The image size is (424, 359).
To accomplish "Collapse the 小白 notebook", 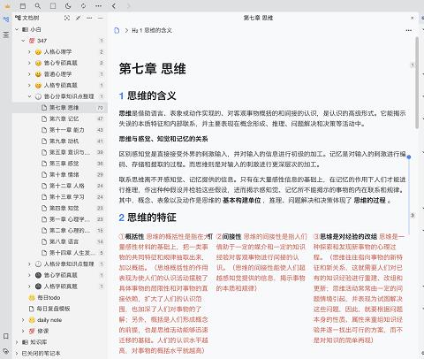I will tap(17, 29).
